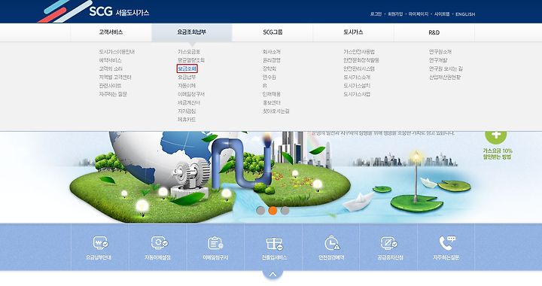Image resolution: width=542 pixels, height=286 pixels.
Task: Select 가스안전사용법 in the submenu
Action: 359,52
